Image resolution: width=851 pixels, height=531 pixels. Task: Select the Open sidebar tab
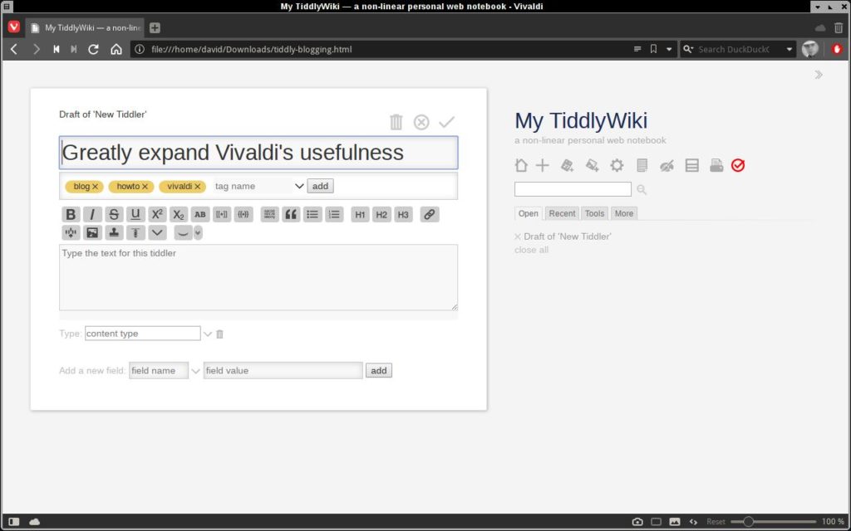click(x=528, y=213)
